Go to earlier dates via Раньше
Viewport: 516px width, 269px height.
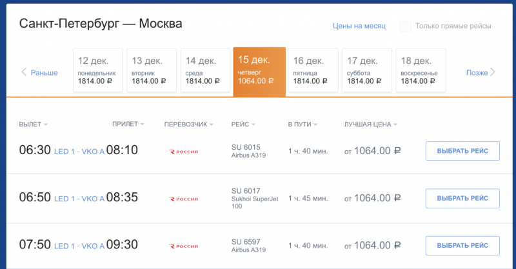(x=44, y=73)
